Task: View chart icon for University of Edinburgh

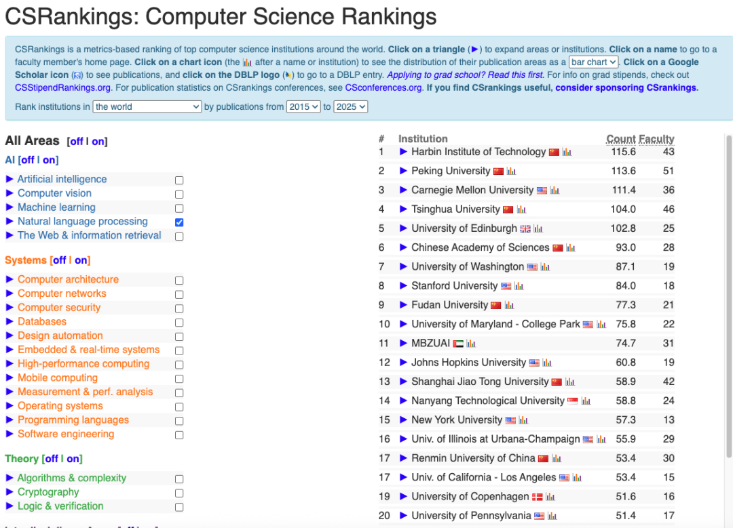Action: coord(538,229)
